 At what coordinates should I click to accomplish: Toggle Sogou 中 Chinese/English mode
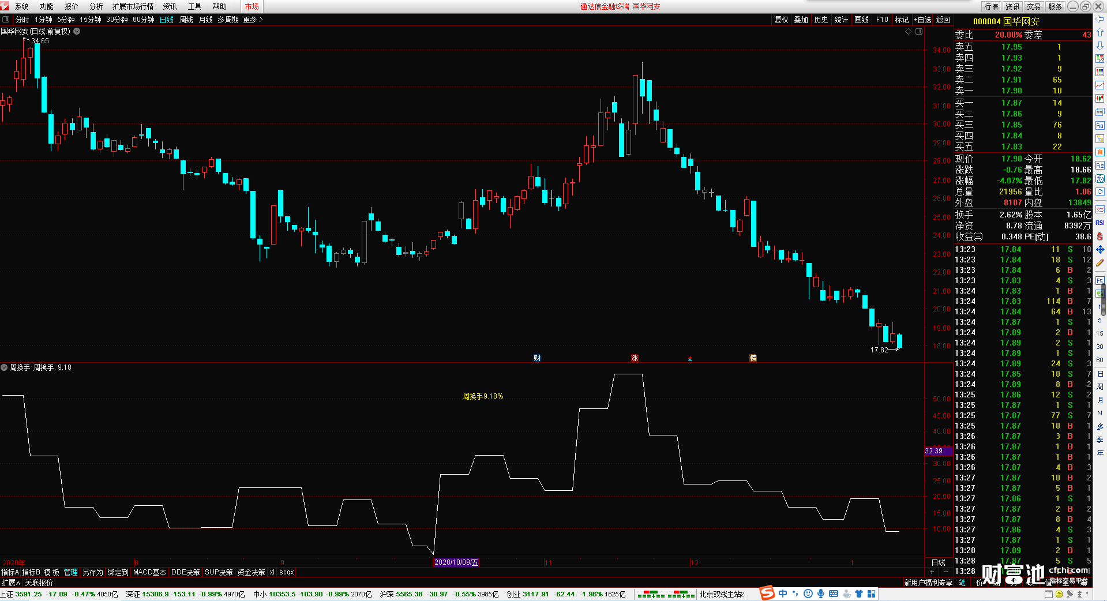click(x=783, y=594)
